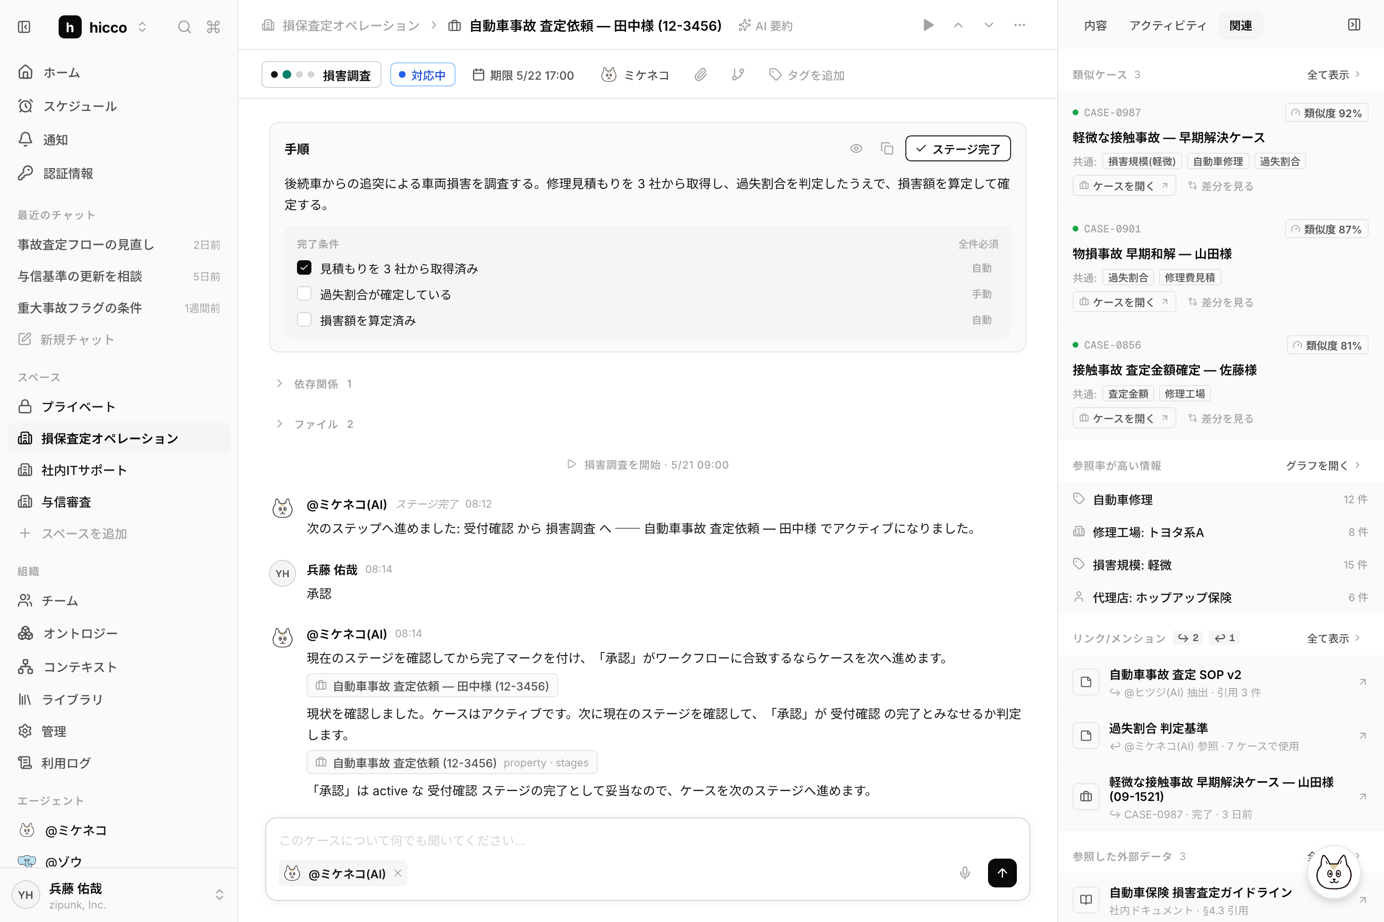Click the ステージ完了 button
Image resolution: width=1384 pixels, height=922 pixels.
[x=958, y=149]
